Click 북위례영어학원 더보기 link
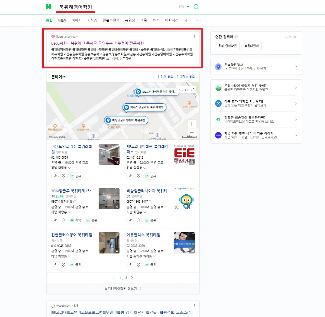The width and height of the screenshot is (325, 317). pos(123,288)
